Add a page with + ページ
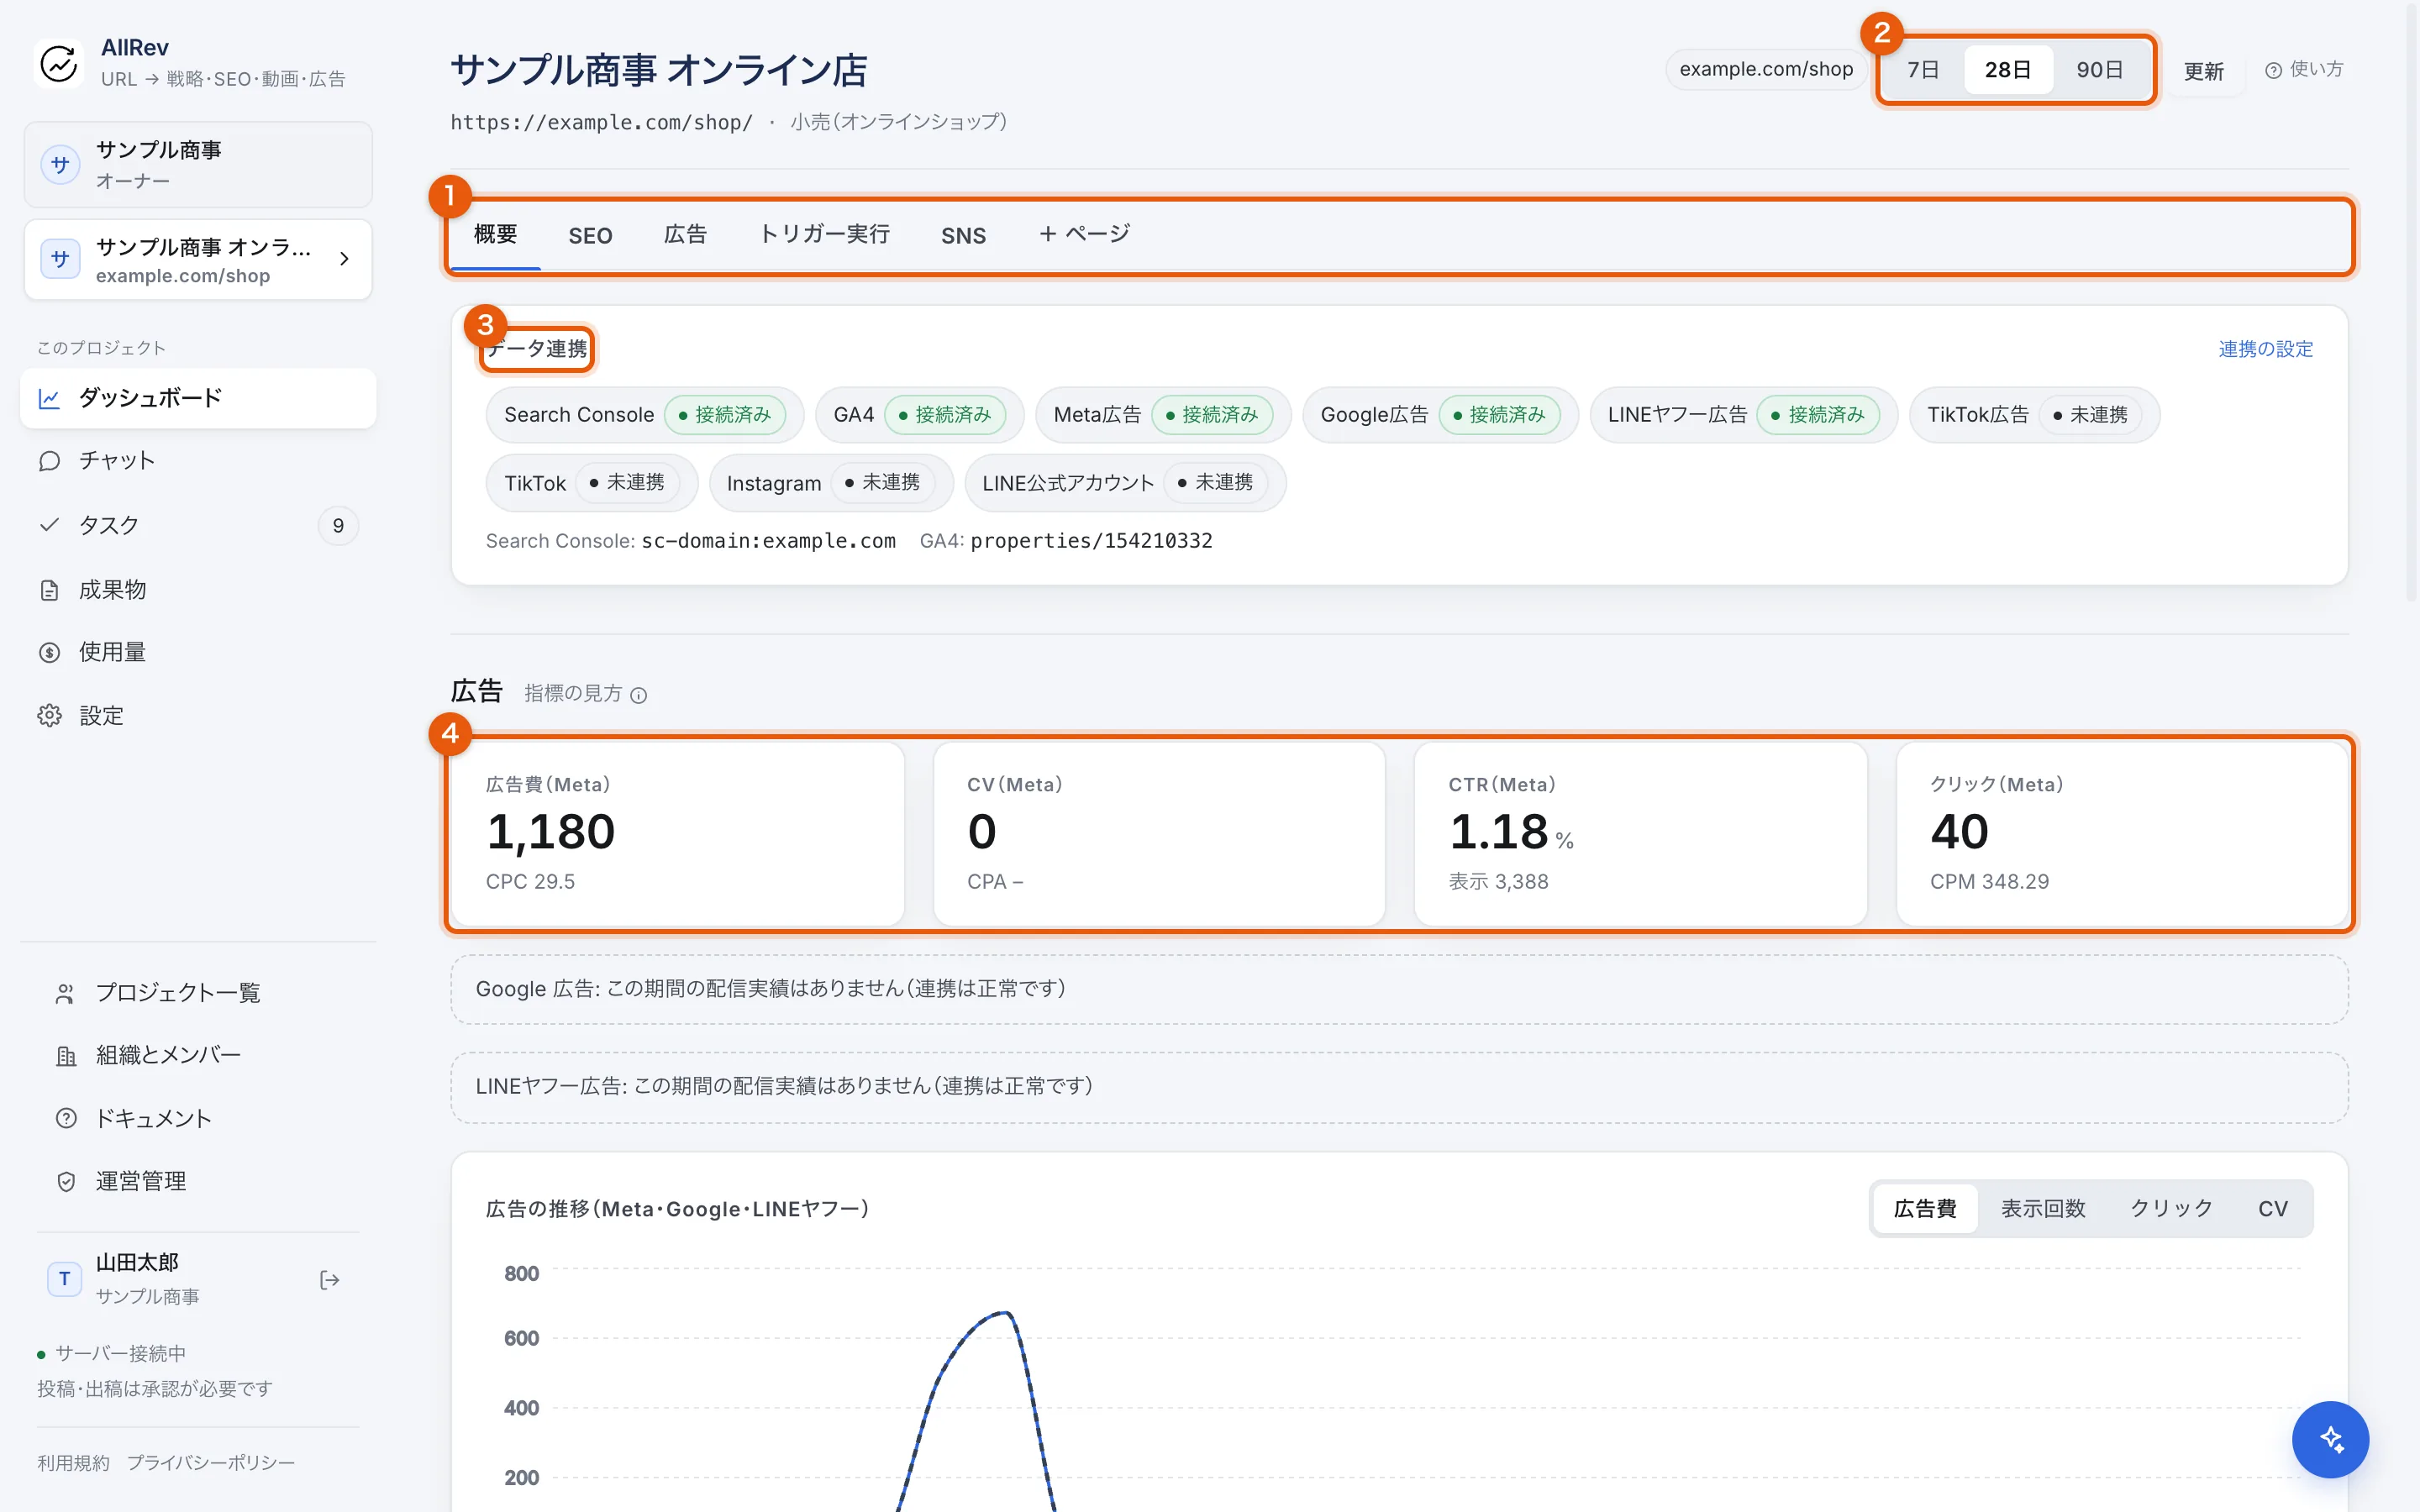The height and width of the screenshot is (1512, 2420). tap(1084, 235)
